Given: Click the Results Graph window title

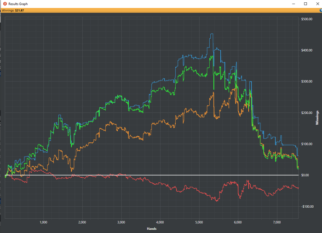Looking at the screenshot, I should pos(18,4).
